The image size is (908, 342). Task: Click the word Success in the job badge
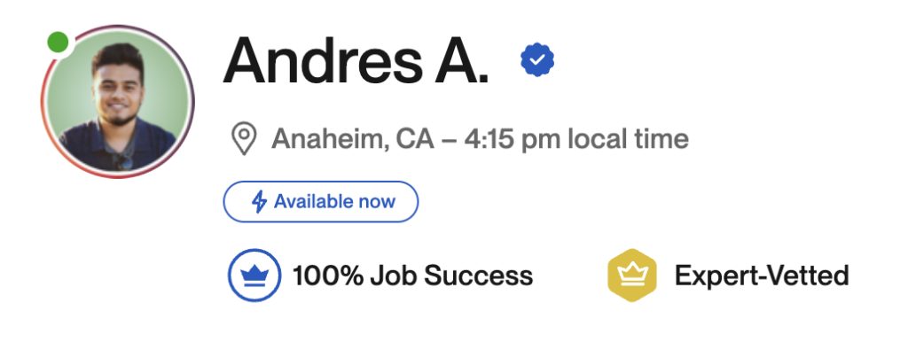click(478, 276)
